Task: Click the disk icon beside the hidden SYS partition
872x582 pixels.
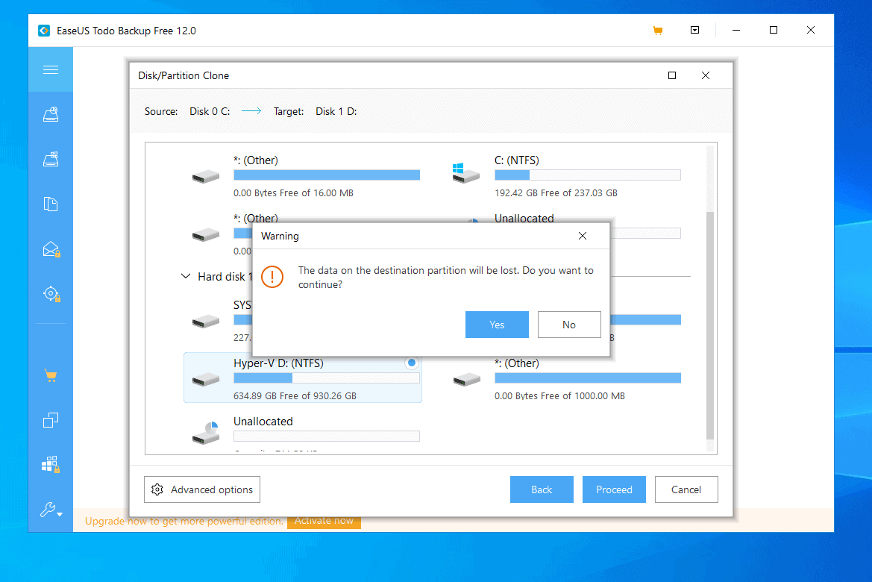Action: click(206, 322)
